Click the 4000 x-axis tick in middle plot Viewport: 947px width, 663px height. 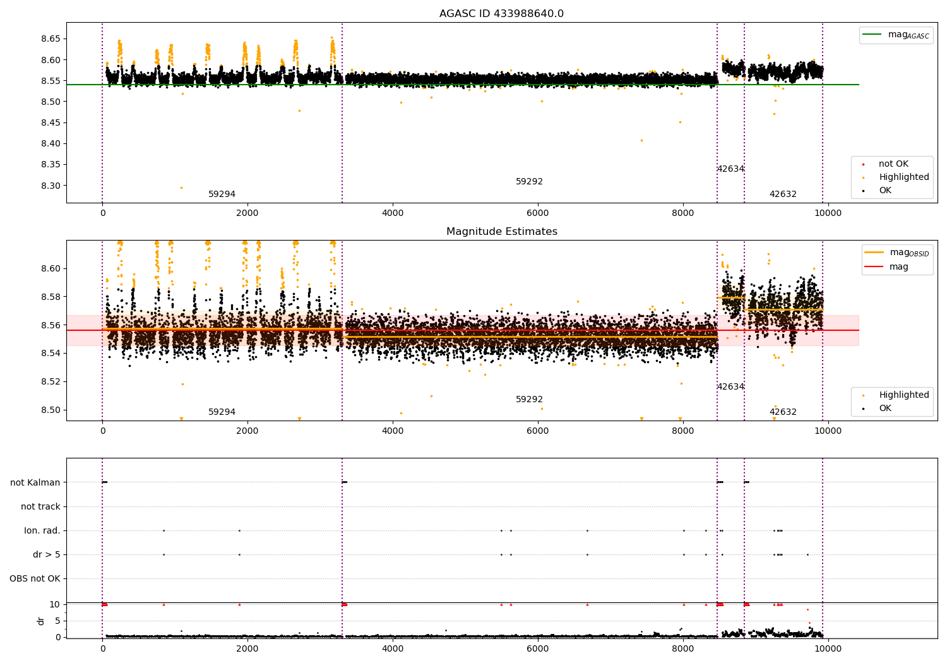(x=393, y=431)
